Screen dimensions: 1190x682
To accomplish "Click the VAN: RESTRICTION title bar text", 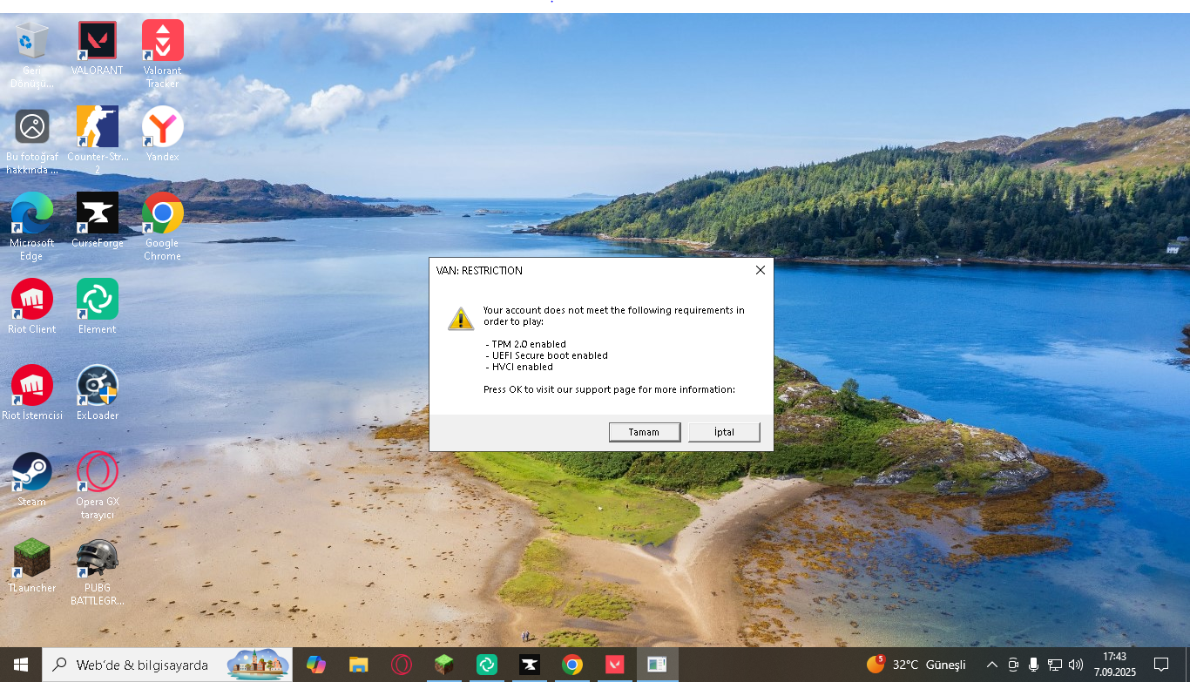I will (479, 271).
